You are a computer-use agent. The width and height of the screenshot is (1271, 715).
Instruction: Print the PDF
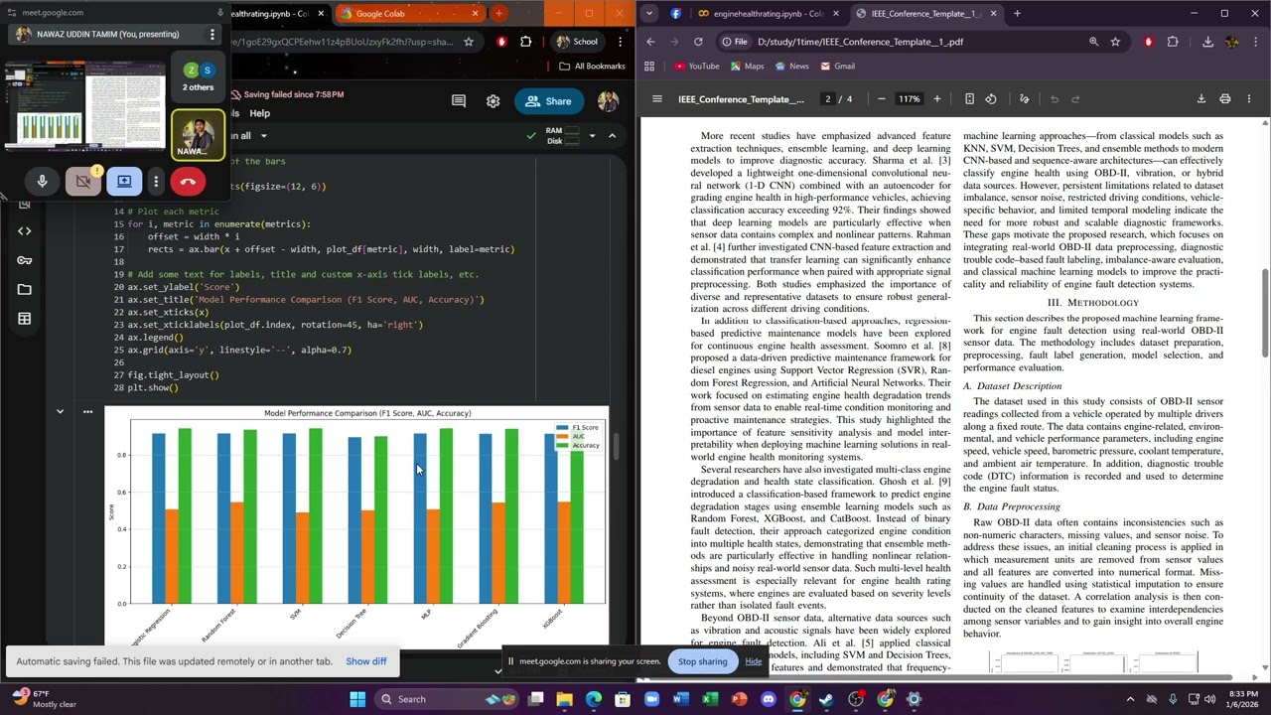pos(1225,99)
